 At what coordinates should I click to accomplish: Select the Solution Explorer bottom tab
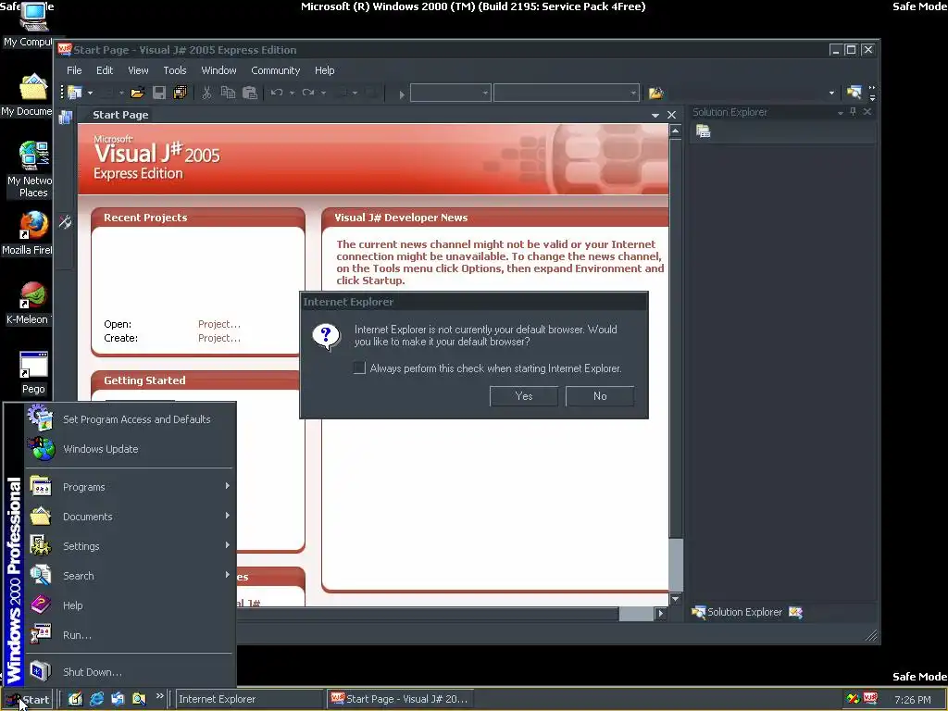[x=737, y=613]
